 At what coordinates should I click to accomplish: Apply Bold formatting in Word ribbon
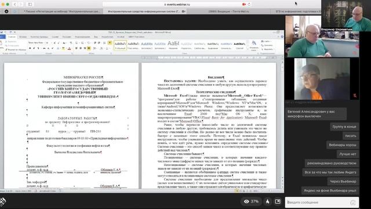(x=30, y=48)
